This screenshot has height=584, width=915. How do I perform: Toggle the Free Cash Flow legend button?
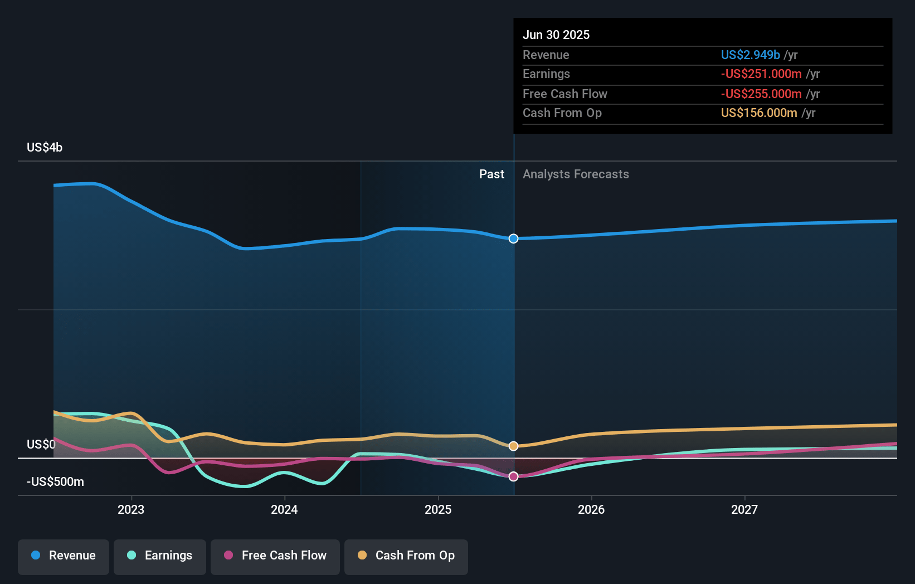point(275,557)
